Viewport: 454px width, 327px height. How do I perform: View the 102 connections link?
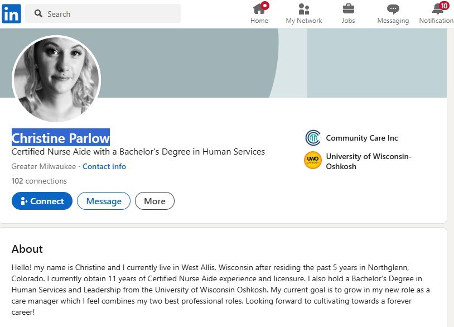point(39,181)
